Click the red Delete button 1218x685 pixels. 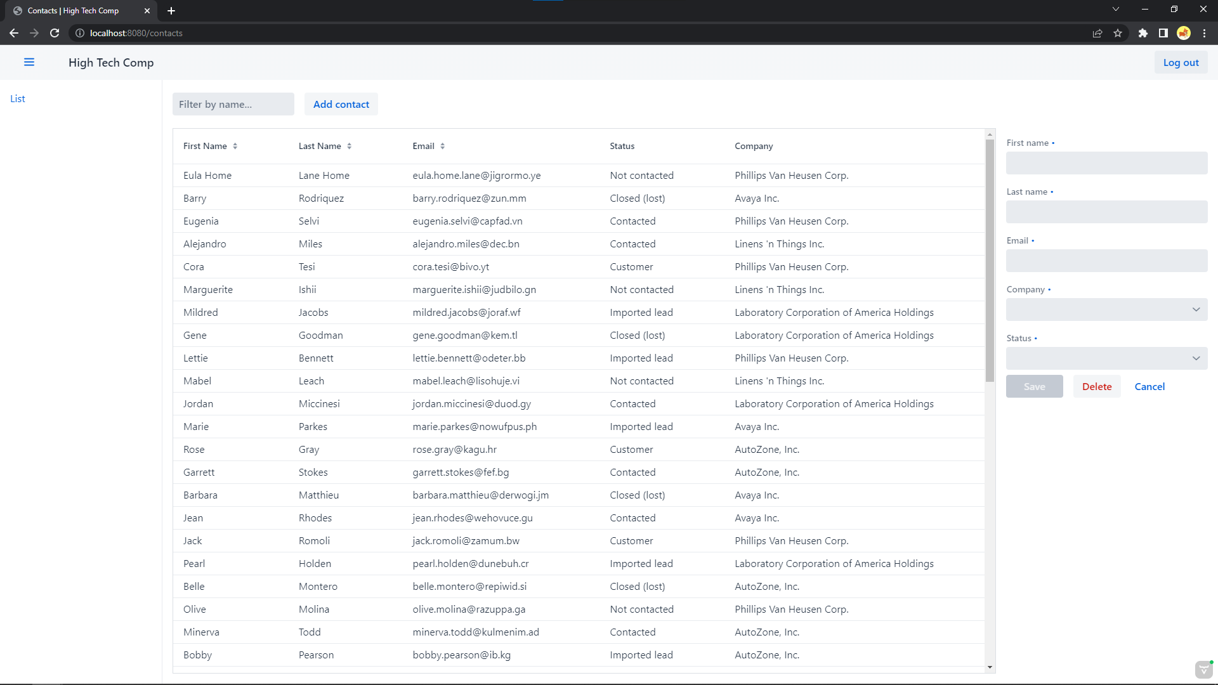(1096, 386)
